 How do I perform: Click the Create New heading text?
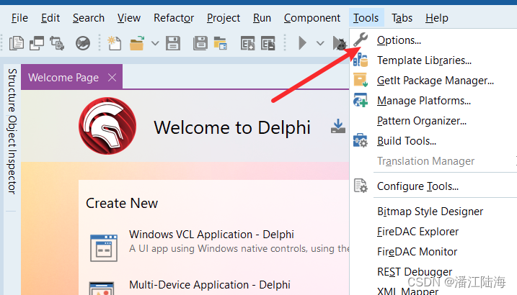[x=122, y=203]
